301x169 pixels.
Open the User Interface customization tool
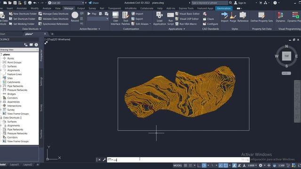click(115, 18)
